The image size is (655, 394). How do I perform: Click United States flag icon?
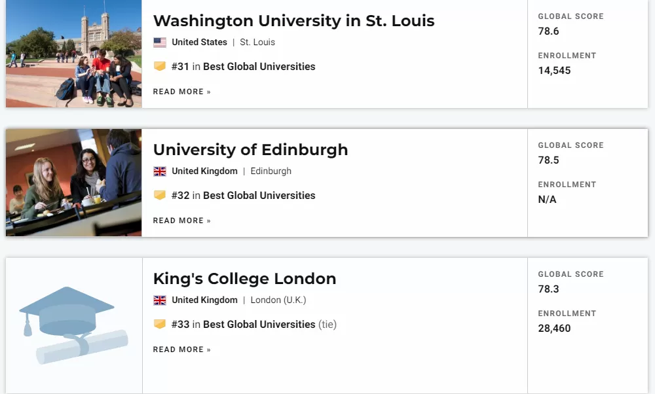(160, 42)
